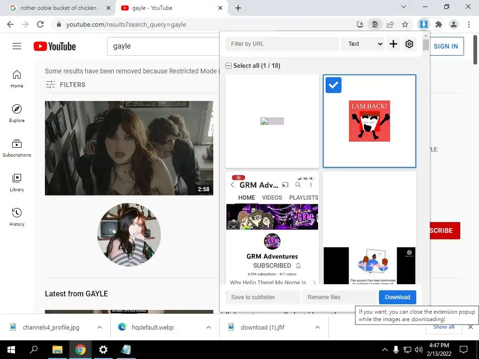Click the plus advanced filters button
Viewport: 479px width, 359px height.
click(393, 43)
